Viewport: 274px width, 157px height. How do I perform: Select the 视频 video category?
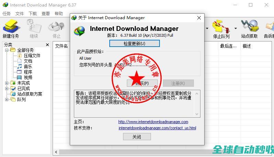coord(28,77)
